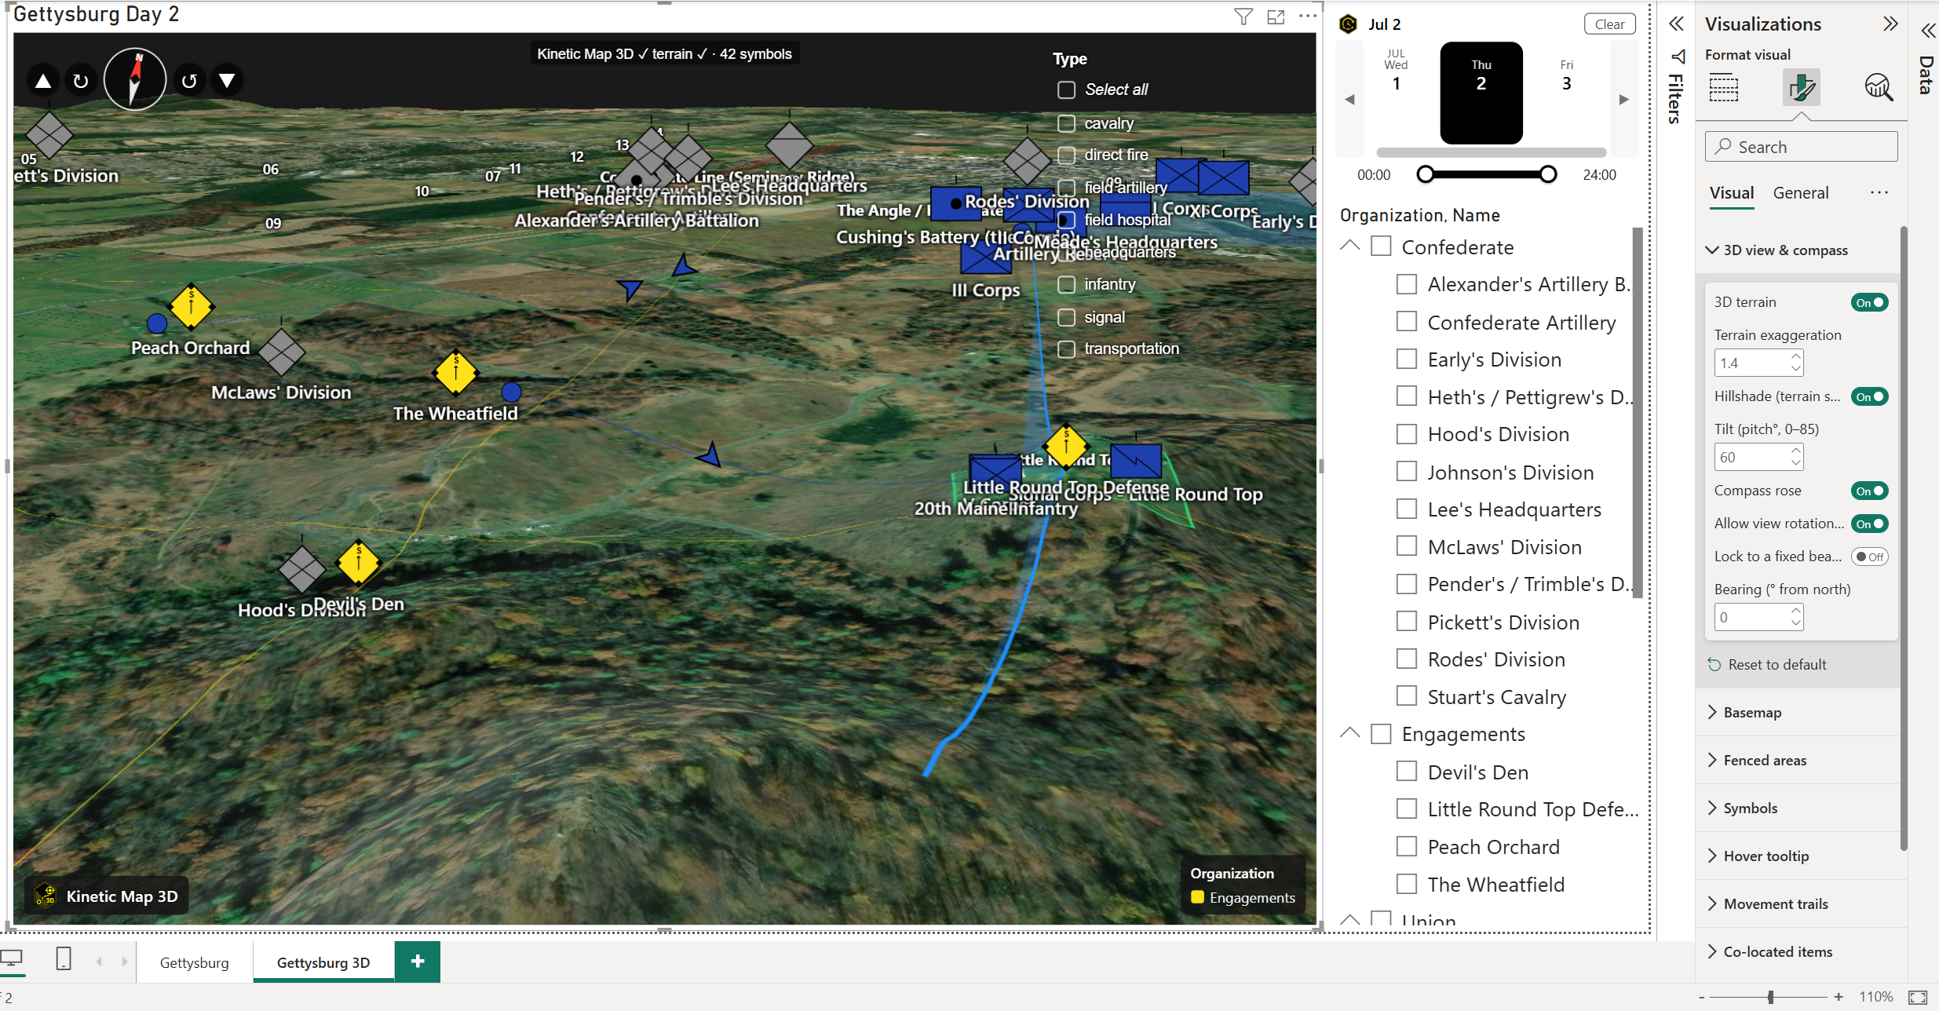1939x1011 pixels.
Task: Check the Confederate organization checkbox
Action: point(1381,246)
